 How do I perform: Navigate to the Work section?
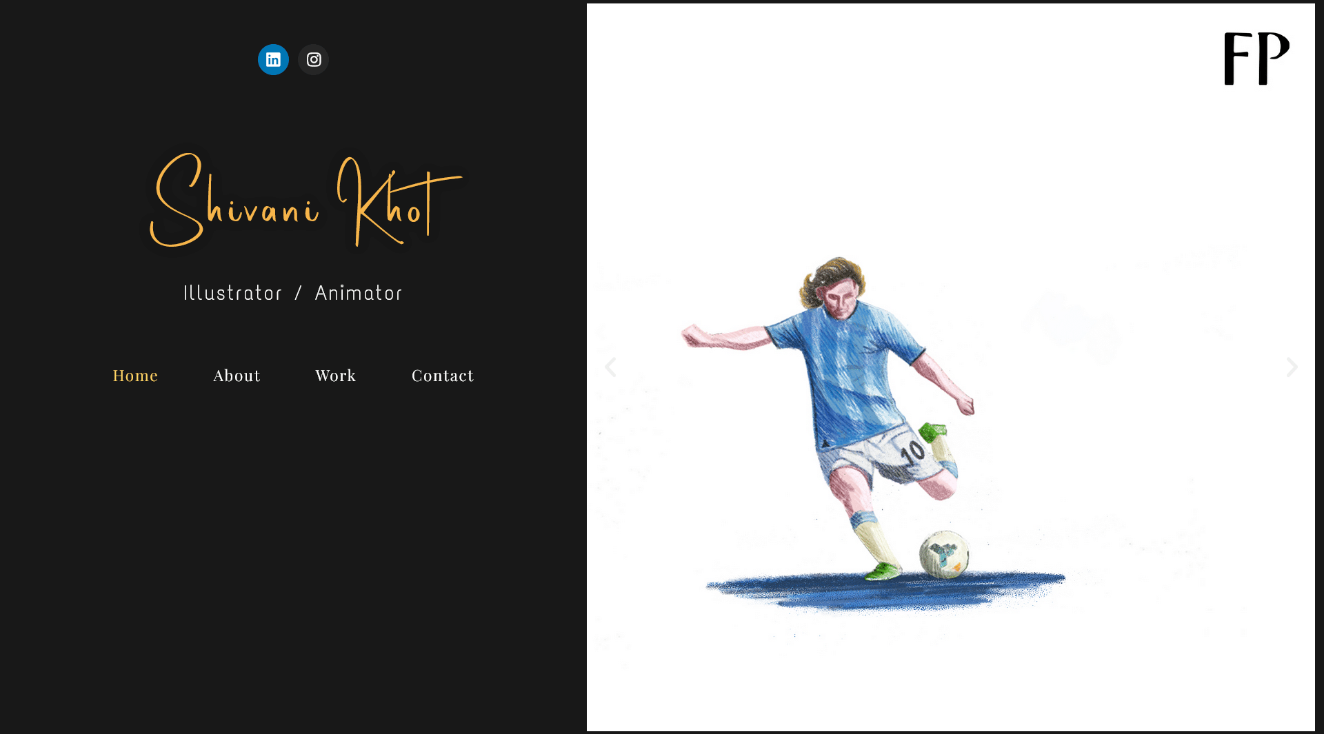pyautogui.click(x=336, y=376)
